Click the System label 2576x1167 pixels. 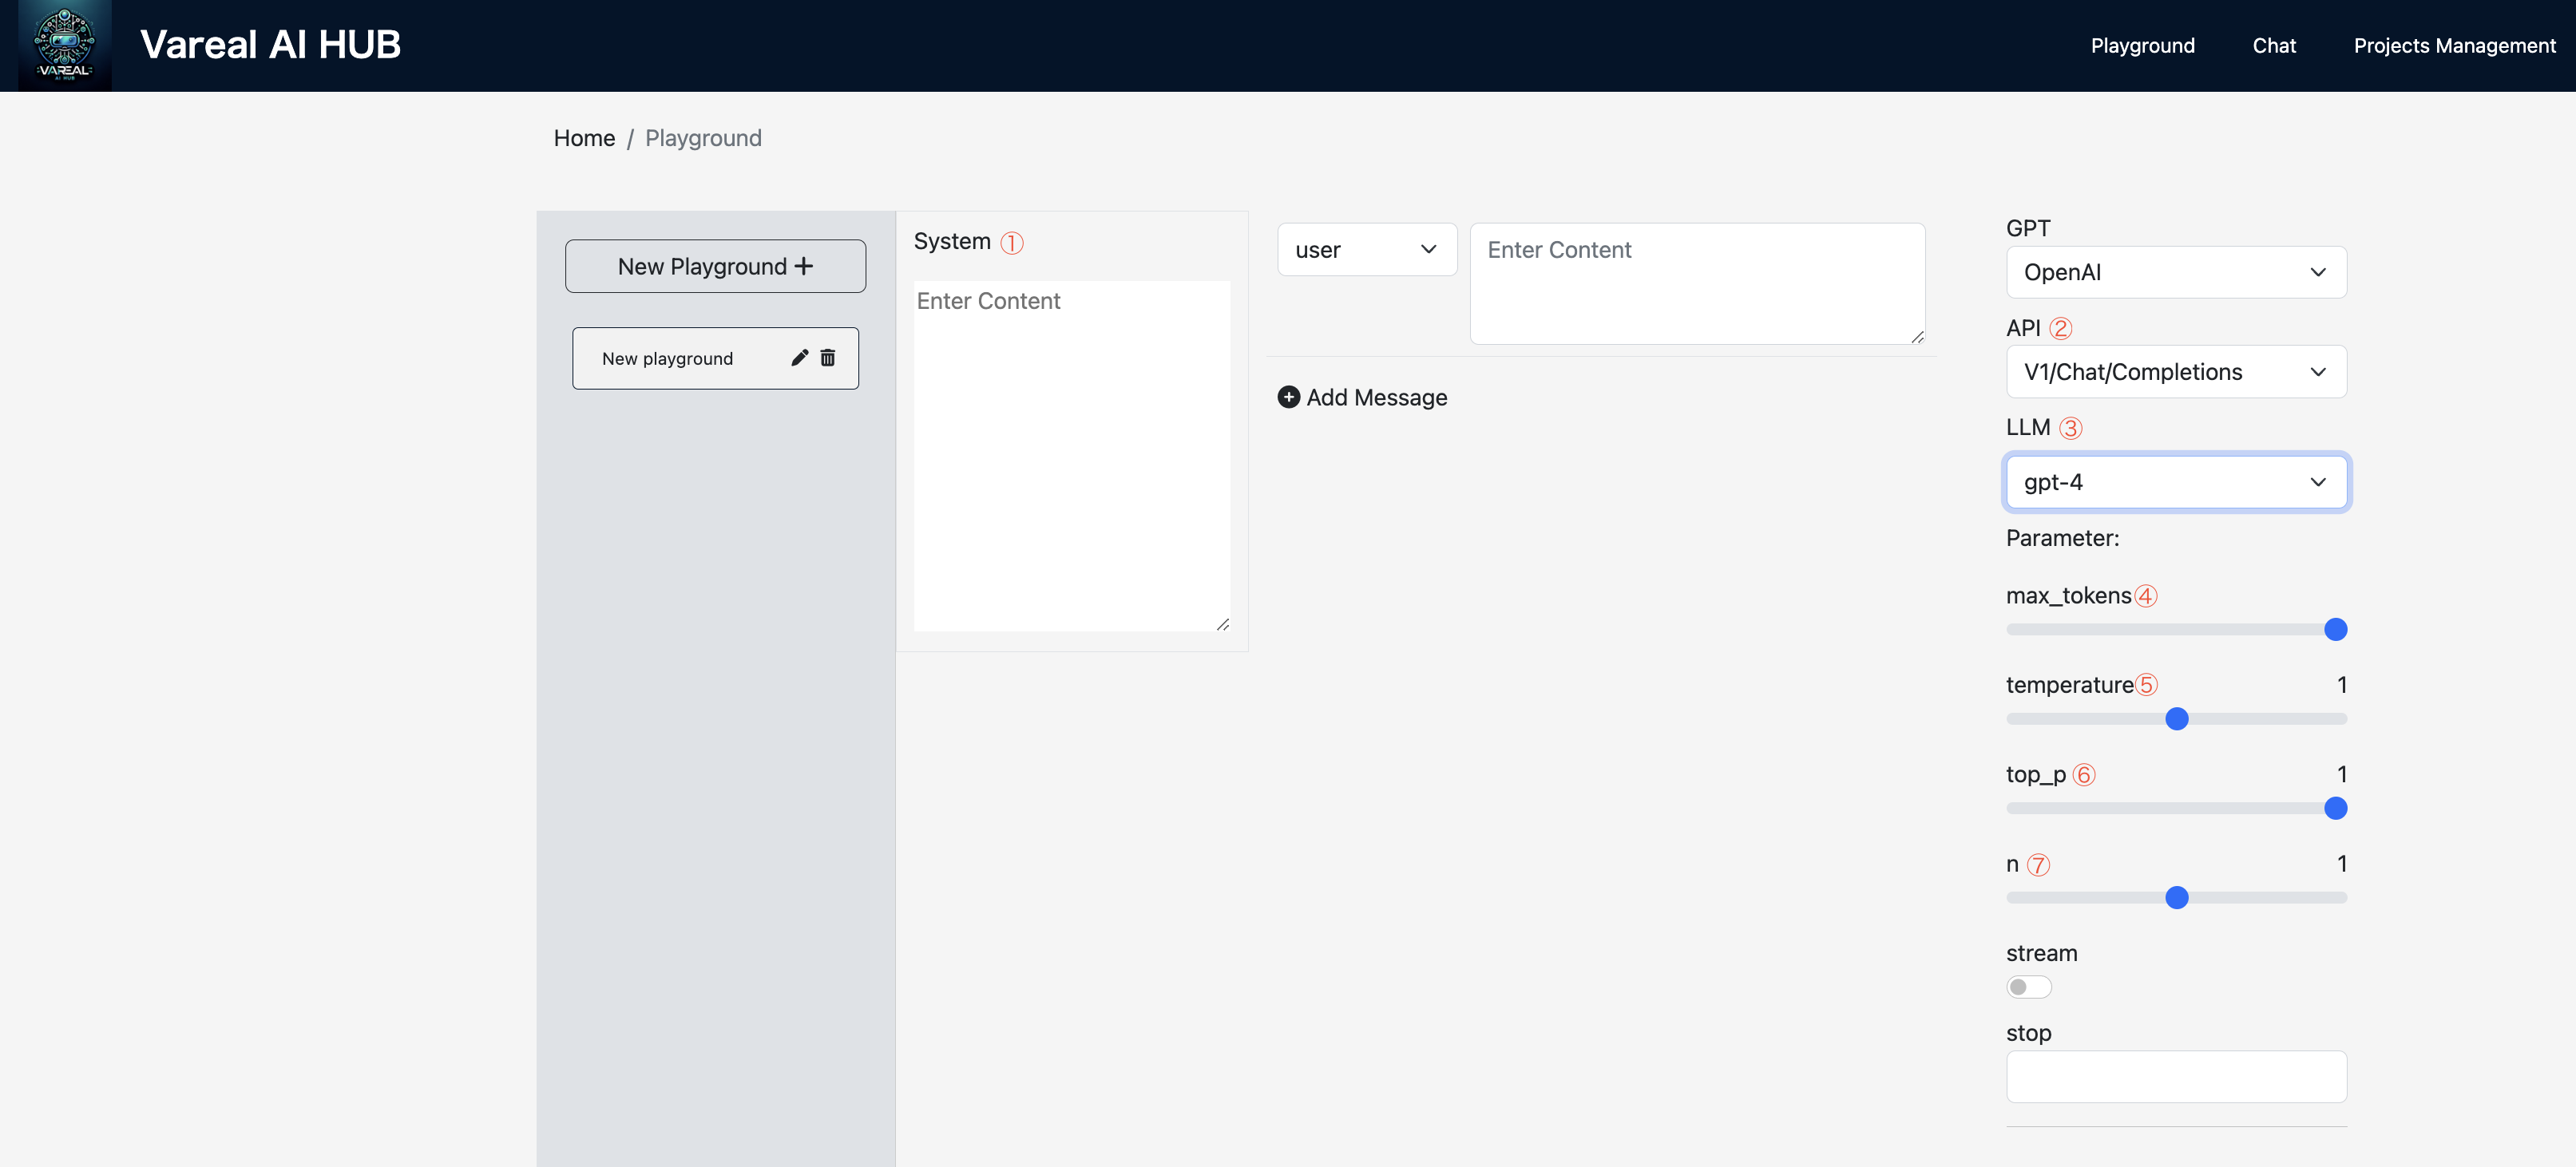952,241
